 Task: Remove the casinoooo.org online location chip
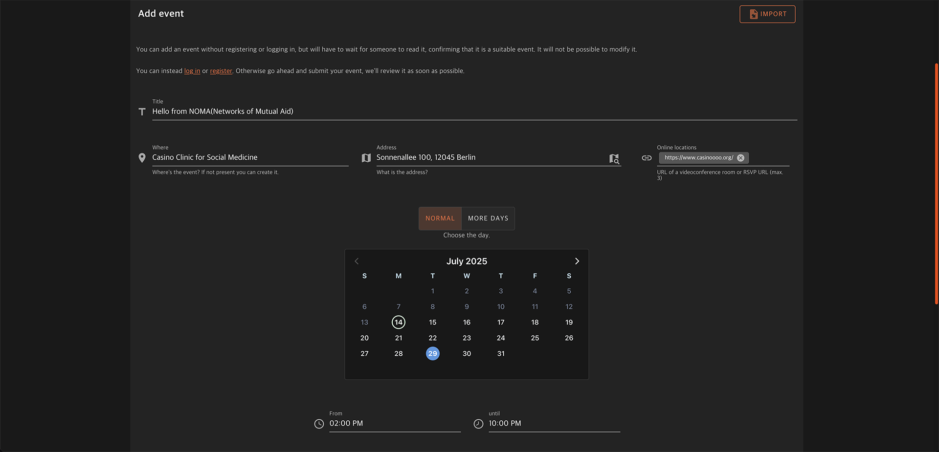pos(740,158)
